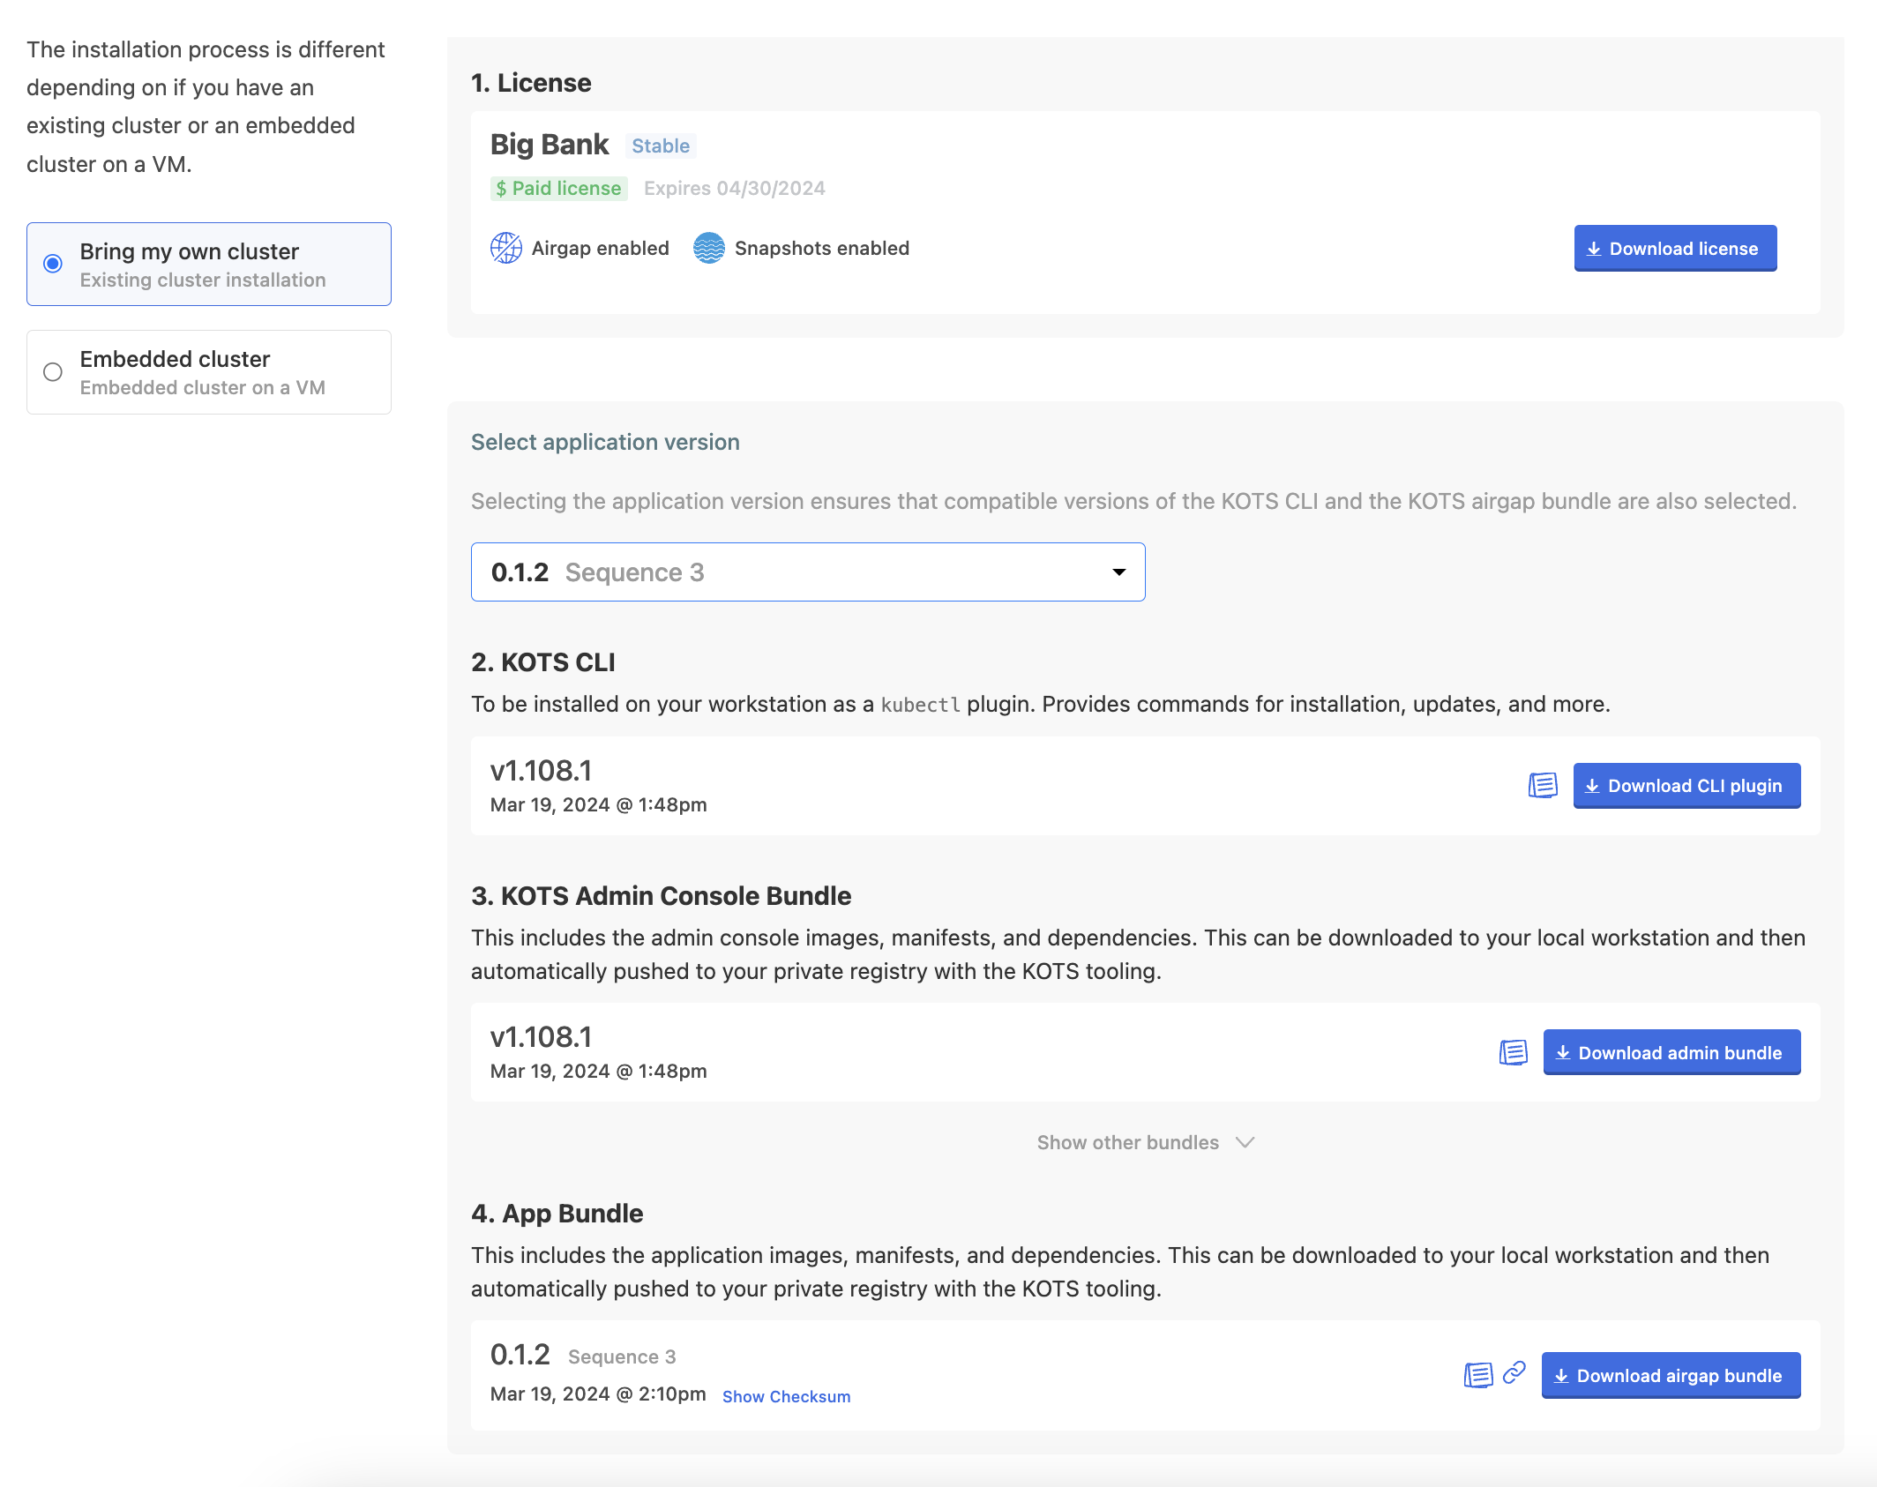Click the kubectl code text
The width and height of the screenshot is (1877, 1487).
pyautogui.click(x=920, y=705)
